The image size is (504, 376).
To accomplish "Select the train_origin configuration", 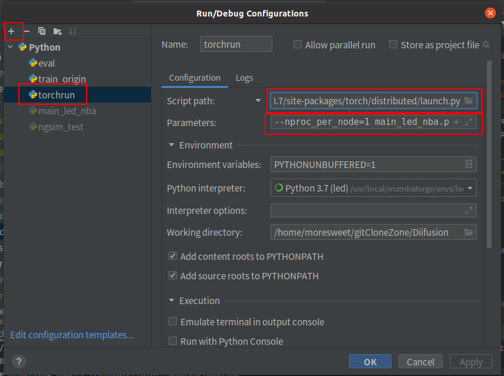I will tap(77, 79).
